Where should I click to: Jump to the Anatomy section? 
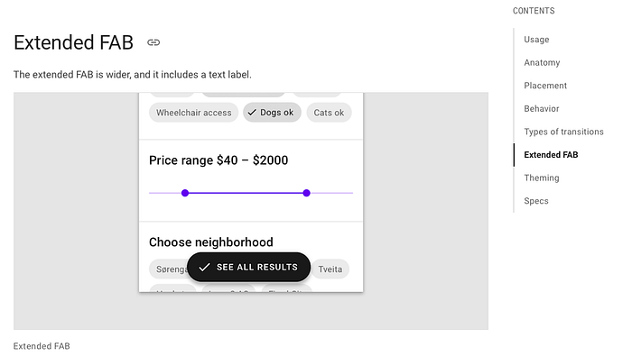click(x=542, y=62)
